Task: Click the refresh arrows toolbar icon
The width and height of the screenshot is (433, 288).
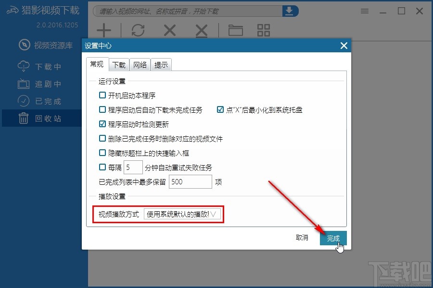Action: 138,30
